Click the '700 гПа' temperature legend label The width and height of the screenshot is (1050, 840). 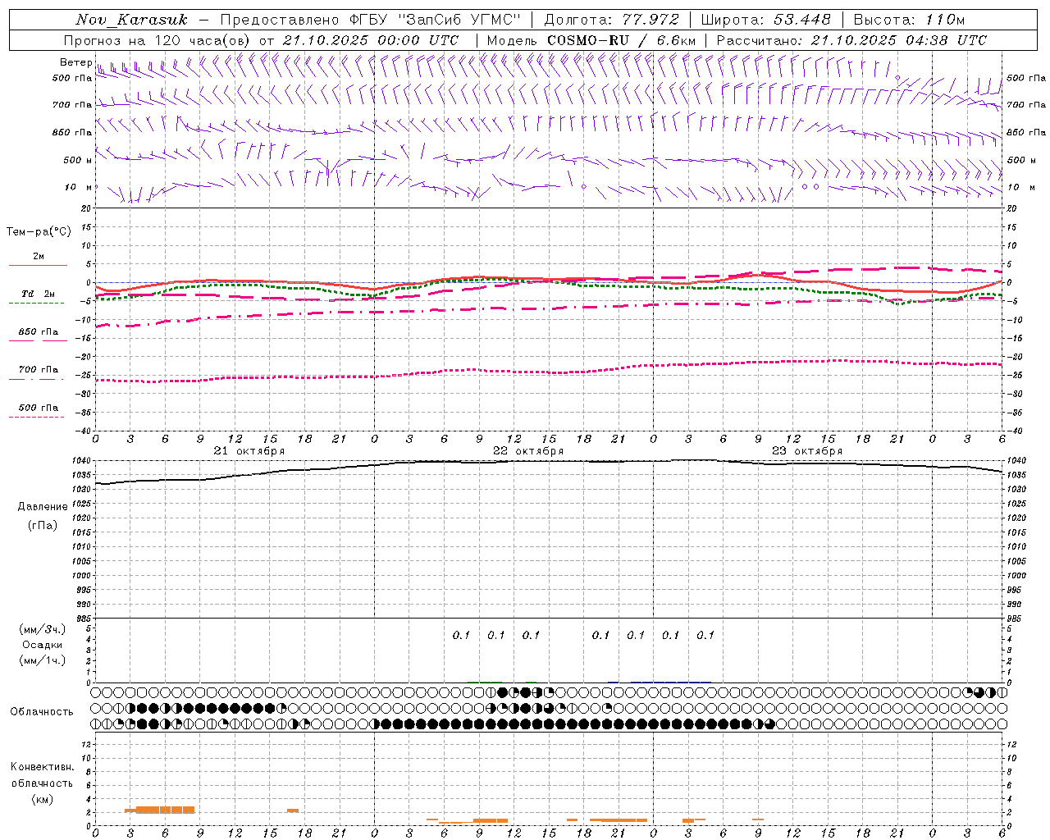[39, 370]
